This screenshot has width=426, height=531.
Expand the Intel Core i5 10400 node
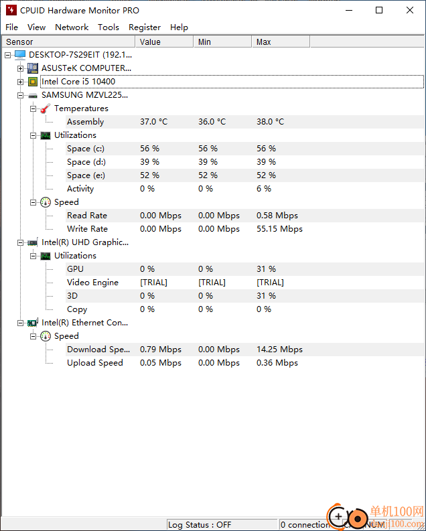coord(21,82)
